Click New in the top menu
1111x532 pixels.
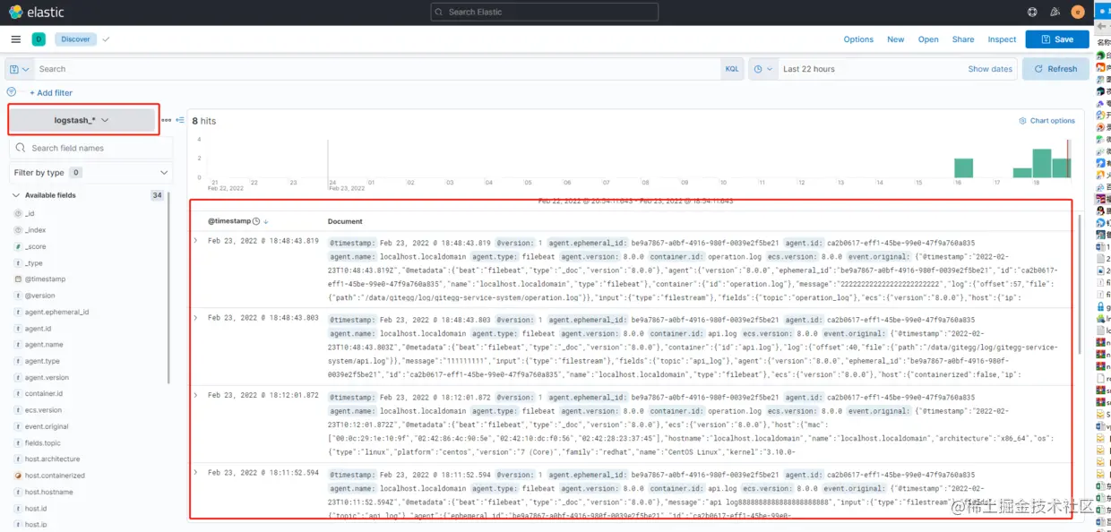(x=895, y=39)
